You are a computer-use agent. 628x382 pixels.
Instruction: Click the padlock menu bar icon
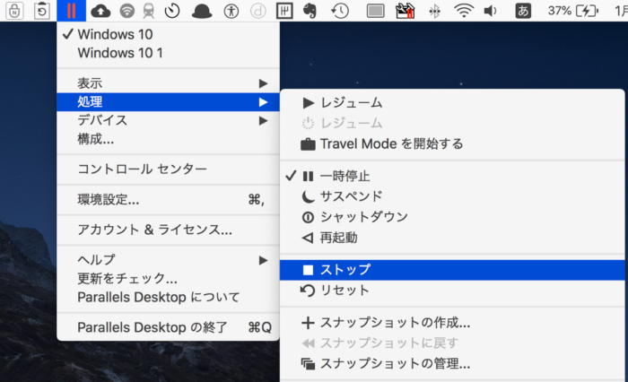[x=14, y=11]
